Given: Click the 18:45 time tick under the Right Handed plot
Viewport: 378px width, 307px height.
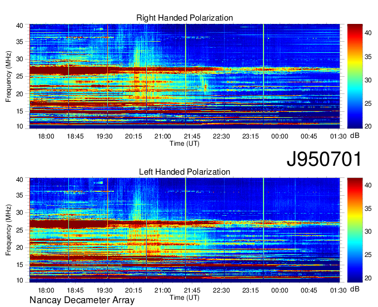Looking at the screenshot, I should 75,136.
